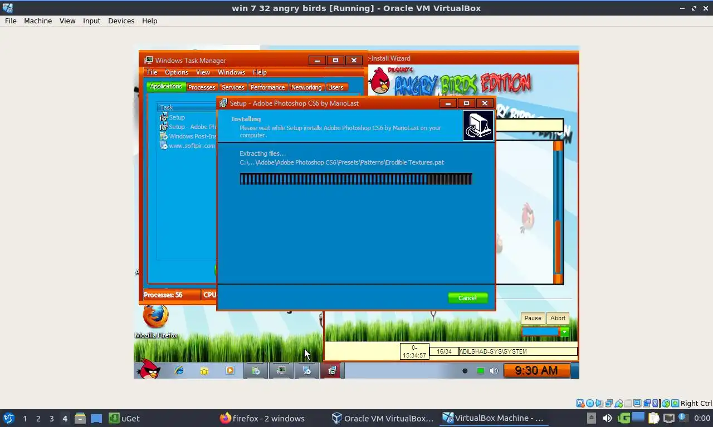The width and height of the screenshot is (713, 427).
Task: Click the guest volume speaker tray icon
Action: (x=494, y=371)
